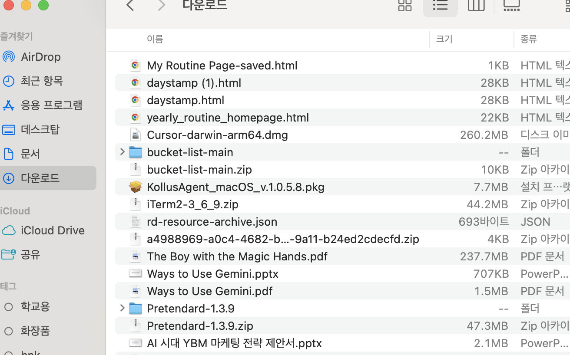Viewport: 570px width, 355px height.
Task: Open iCloud Drive from the sidebar
Action: click(x=9, y=230)
